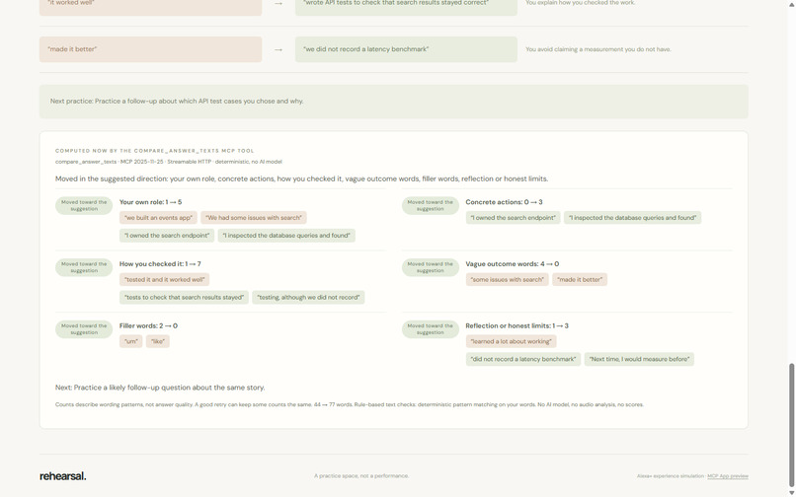This screenshot has height=497, width=796.
Task: Click the vertical scrollbar thumb
Action: (x=791, y=424)
